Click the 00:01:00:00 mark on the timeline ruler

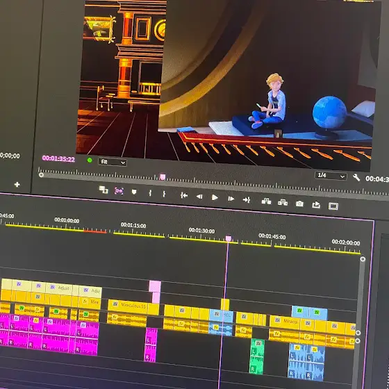coord(67,220)
